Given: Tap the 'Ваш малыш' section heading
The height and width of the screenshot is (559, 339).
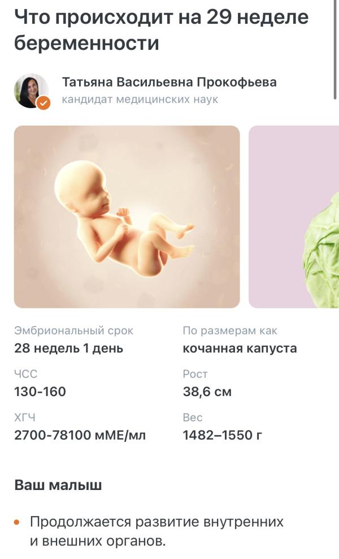Looking at the screenshot, I should [58, 485].
